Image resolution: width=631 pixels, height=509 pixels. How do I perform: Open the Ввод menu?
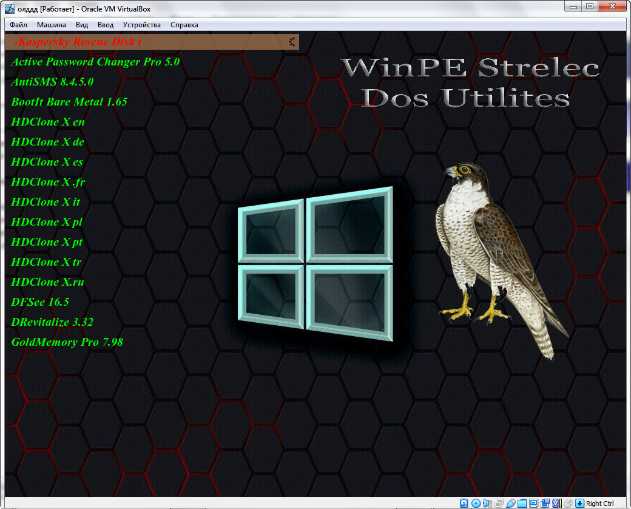tap(106, 25)
